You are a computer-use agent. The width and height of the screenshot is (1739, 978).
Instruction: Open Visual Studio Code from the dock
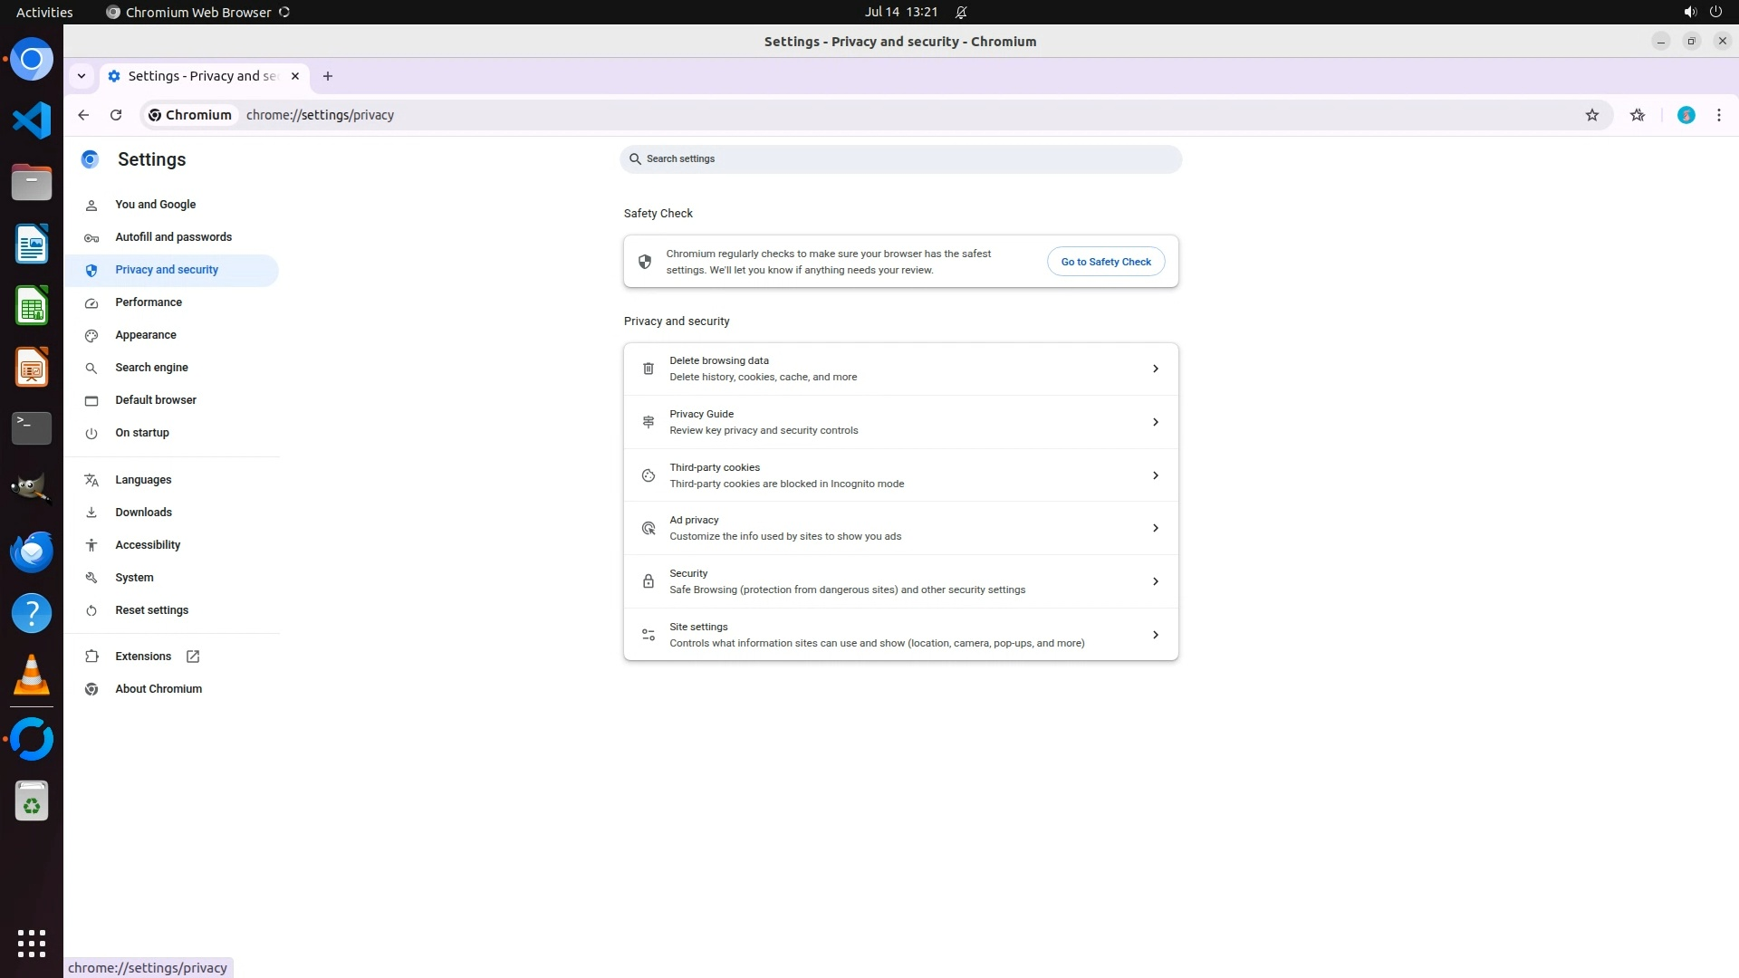click(x=32, y=120)
